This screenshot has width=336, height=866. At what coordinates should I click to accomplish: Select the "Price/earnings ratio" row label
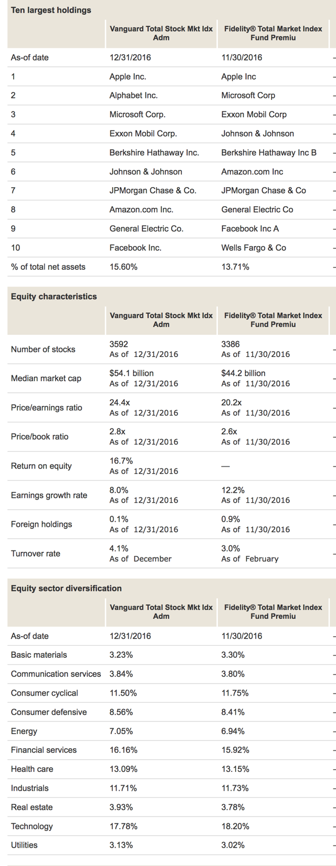click(x=47, y=408)
